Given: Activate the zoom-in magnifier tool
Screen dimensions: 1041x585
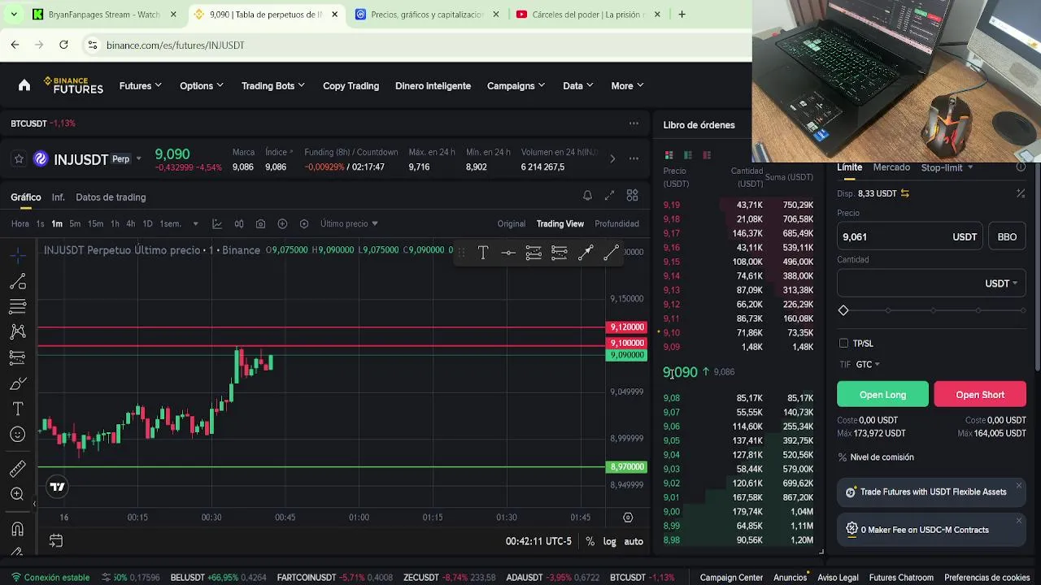Looking at the screenshot, I should [x=18, y=494].
